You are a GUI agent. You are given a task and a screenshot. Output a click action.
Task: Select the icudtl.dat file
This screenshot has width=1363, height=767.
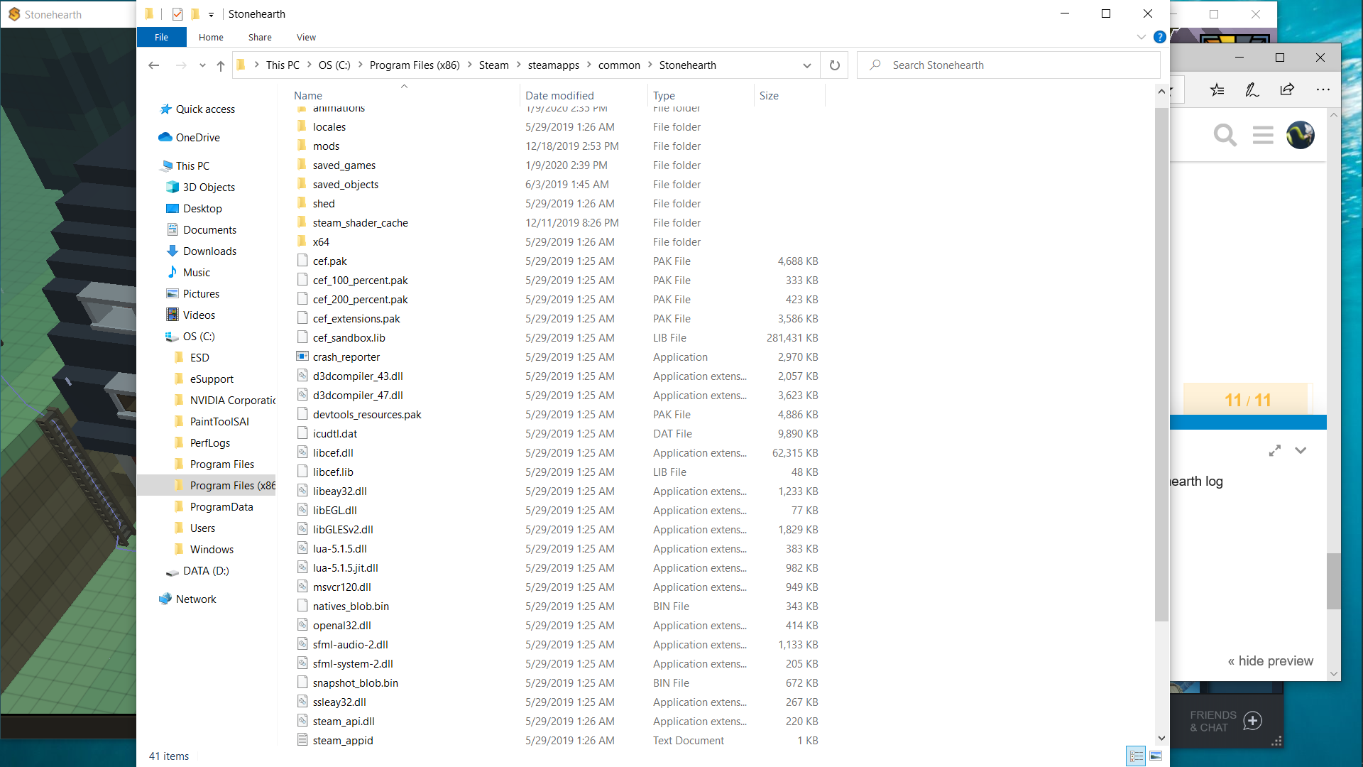[x=334, y=434]
